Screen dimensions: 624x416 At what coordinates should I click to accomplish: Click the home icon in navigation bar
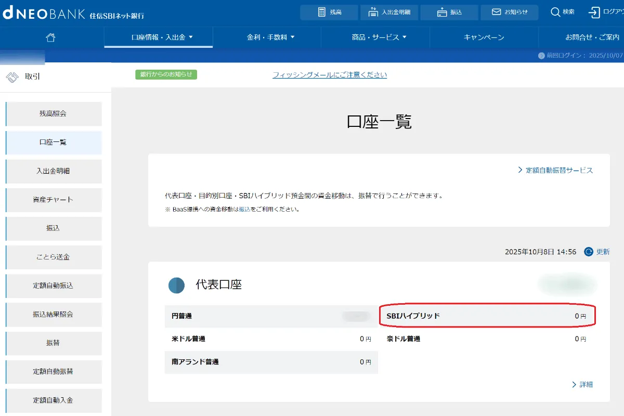[x=50, y=37]
